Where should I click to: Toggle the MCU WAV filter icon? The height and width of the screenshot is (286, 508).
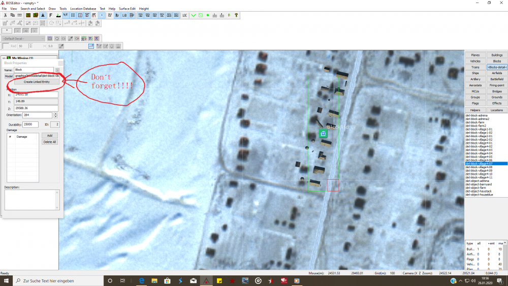(176, 15)
